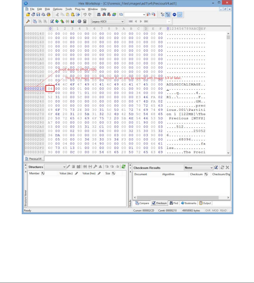Click the Cut scissors icon

tap(57, 15)
